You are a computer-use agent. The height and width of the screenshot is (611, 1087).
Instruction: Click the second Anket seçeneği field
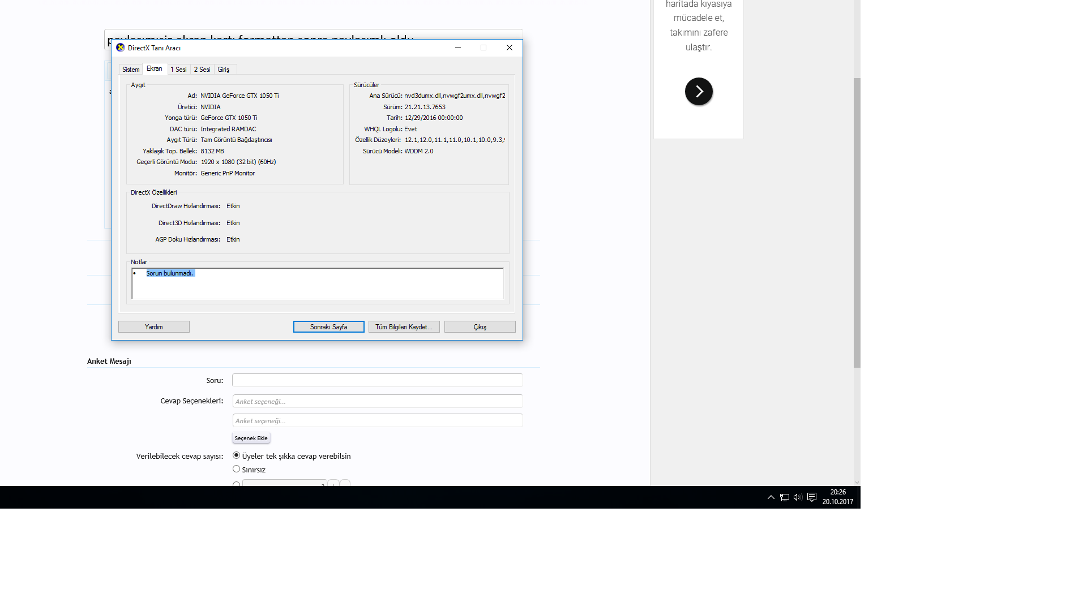tap(378, 420)
